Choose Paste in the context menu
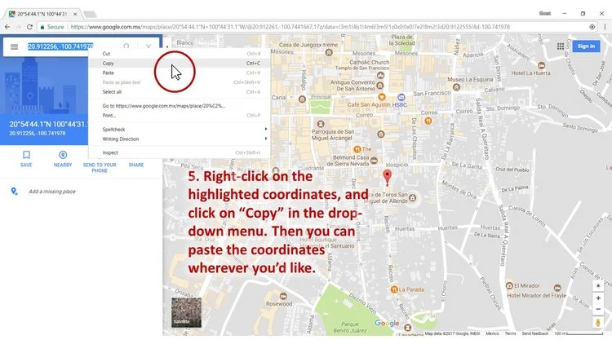This screenshot has height=344, width=612. point(180,73)
